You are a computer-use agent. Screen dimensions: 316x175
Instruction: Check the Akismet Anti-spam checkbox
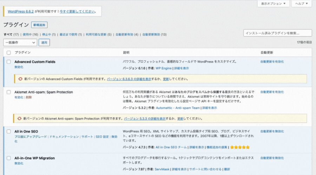pos(9,92)
